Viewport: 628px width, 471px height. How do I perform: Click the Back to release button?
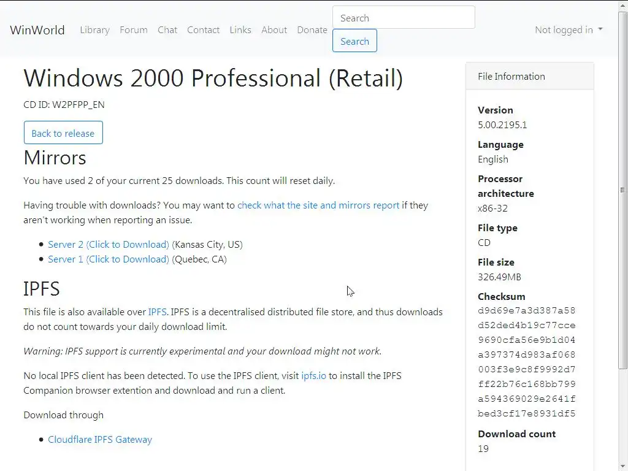(63, 133)
